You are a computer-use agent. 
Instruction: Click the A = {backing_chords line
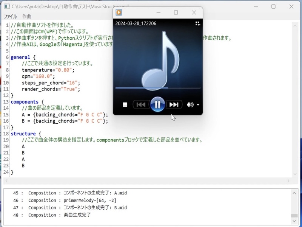click(x=65, y=115)
